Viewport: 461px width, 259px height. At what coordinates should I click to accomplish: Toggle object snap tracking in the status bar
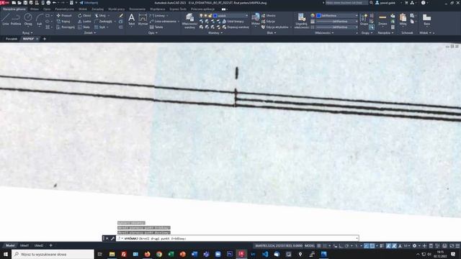click(367, 246)
